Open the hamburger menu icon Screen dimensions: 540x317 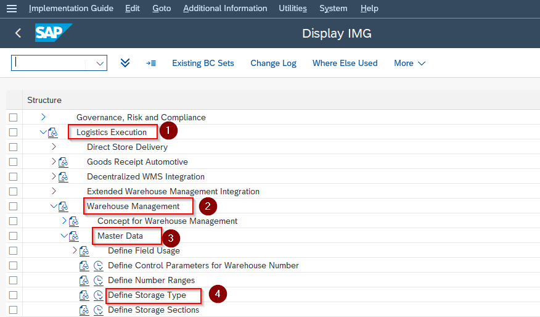(11, 9)
